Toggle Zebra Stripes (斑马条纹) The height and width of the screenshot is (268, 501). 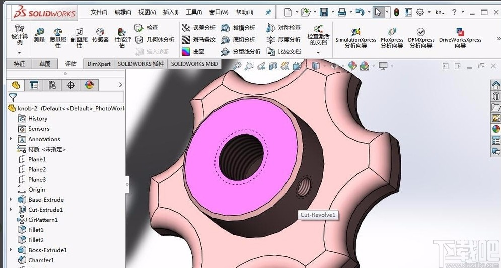198,40
